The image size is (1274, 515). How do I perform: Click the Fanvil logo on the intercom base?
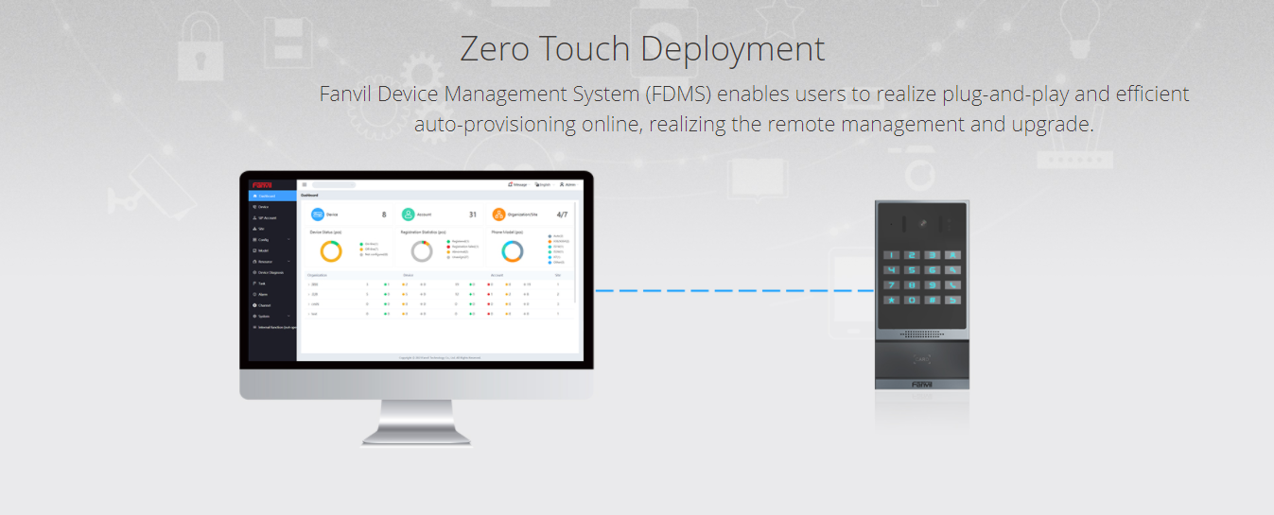click(922, 385)
